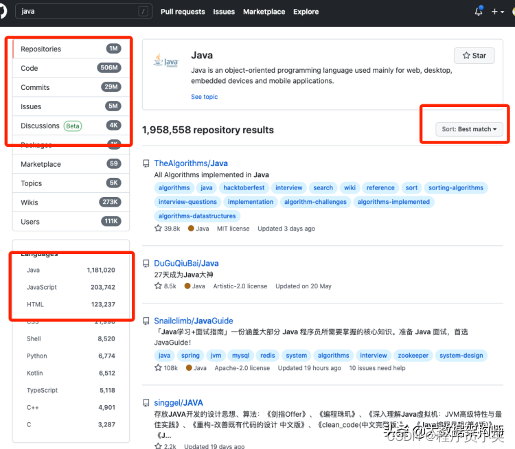515x449 pixels.
Task: Click the wiki topic tag
Action: [x=350, y=187]
